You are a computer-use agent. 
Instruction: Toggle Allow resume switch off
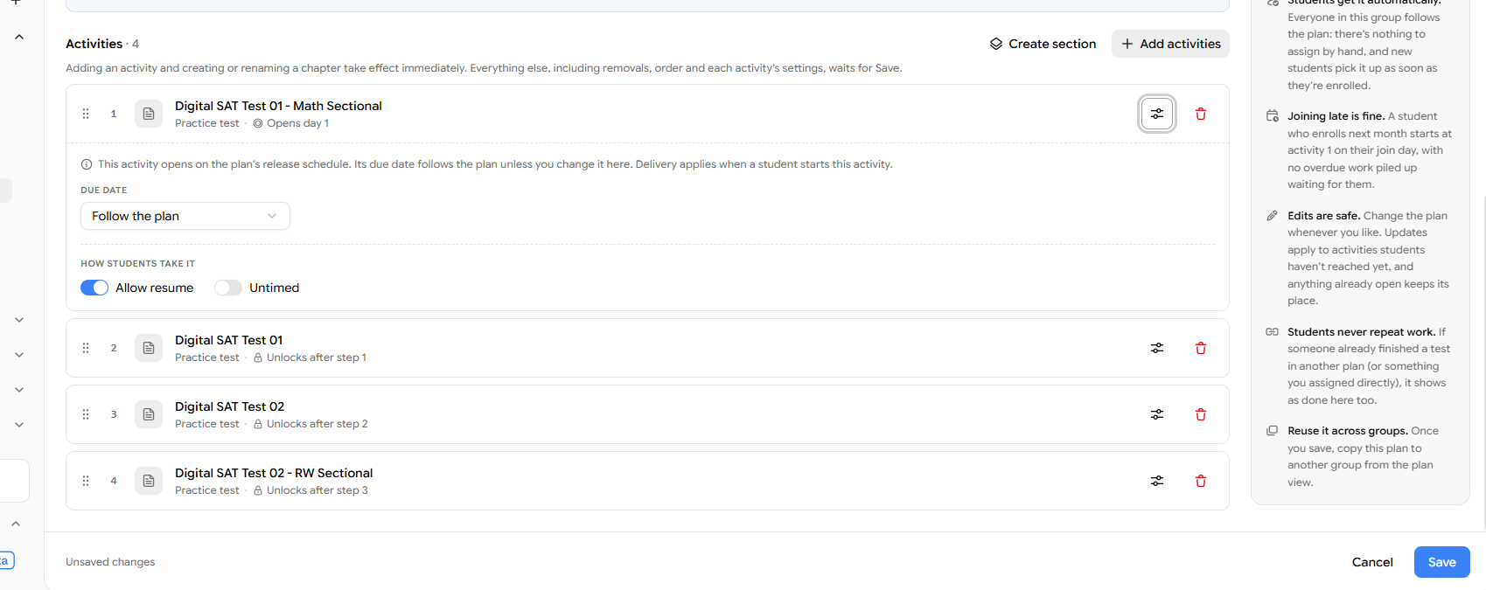[x=94, y=288]
